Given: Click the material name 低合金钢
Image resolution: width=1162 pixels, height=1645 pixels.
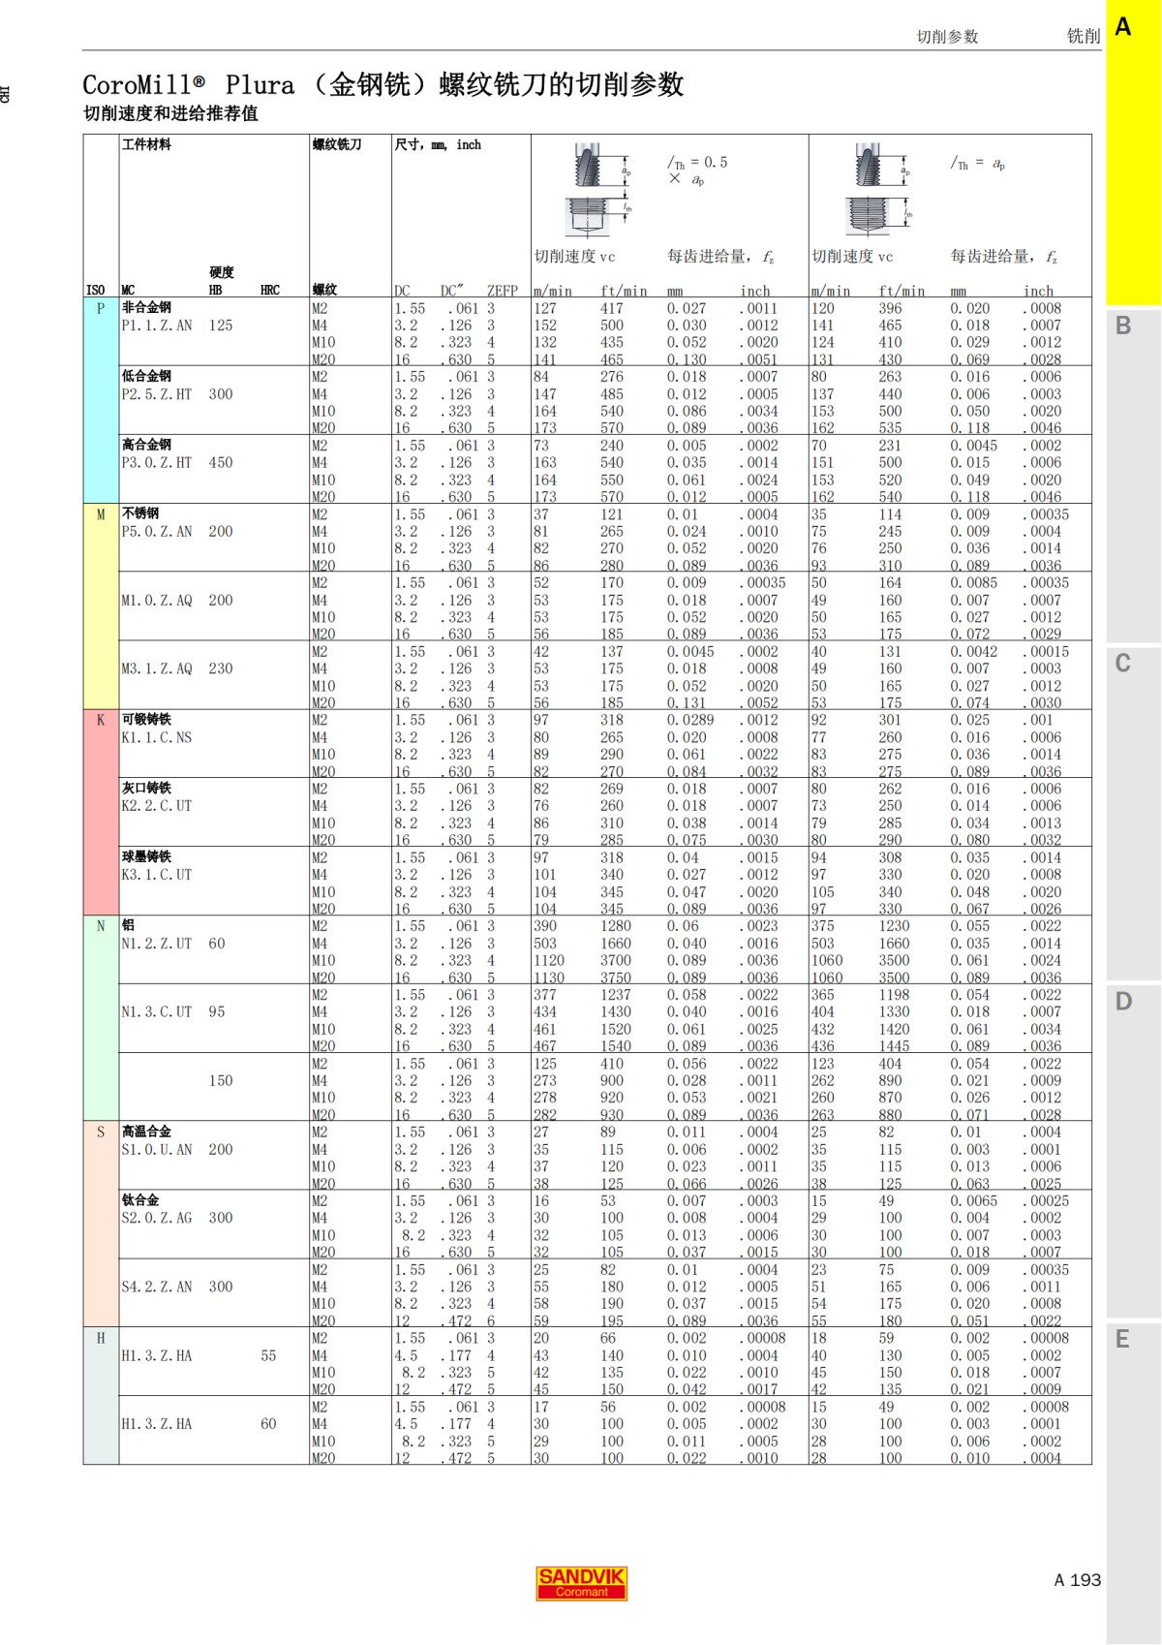Looking at the screenshot, I should point(146,376).
